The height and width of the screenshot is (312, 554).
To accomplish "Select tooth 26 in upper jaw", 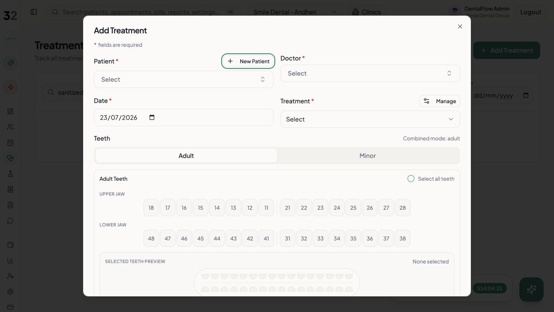I will [370, 208].
